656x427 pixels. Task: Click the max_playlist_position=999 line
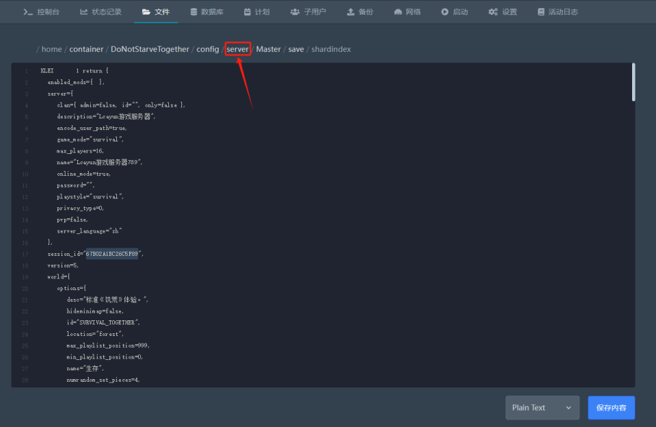point(108,346)
